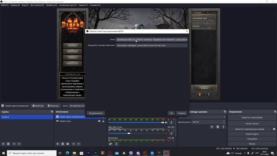Click Отмена in properties dialog
The height and width of the screenshot is (156, 277).
pos(182,113)
